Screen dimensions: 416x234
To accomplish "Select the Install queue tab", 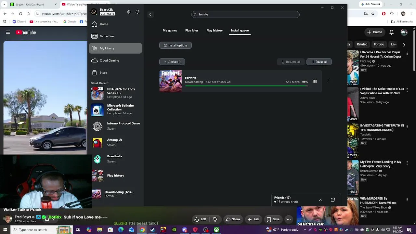I will 240,31.
